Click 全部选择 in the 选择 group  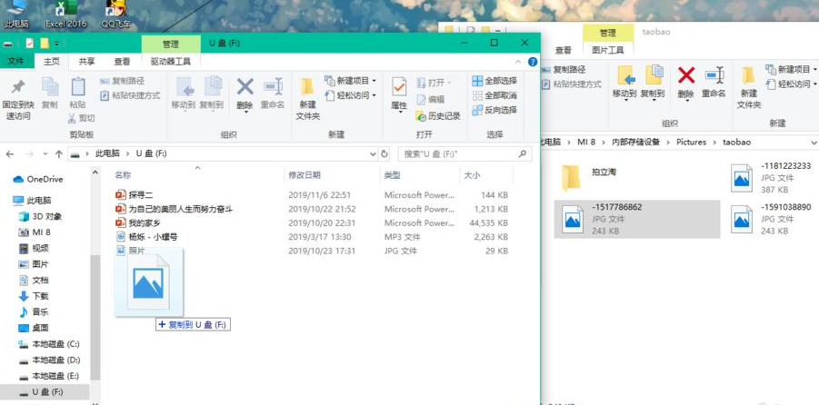[494, 81]
